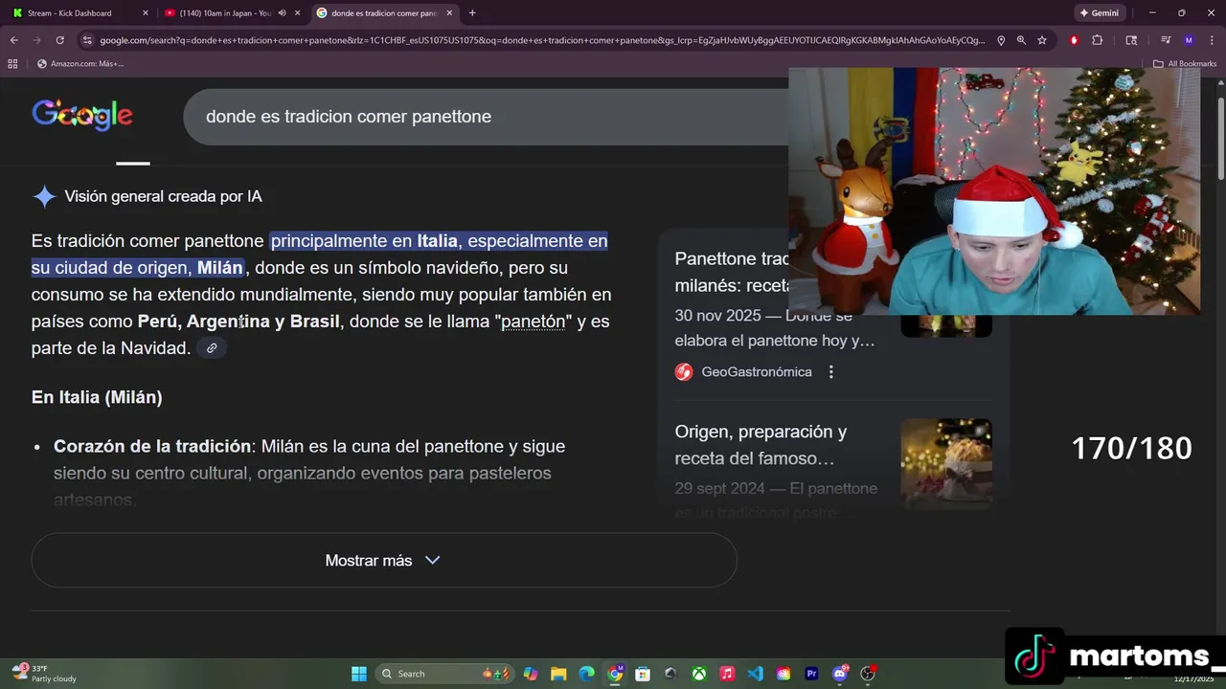Open Visual Studio Code from taskbar
This screenshot has width=1226, height=689.
click(756, 674)
